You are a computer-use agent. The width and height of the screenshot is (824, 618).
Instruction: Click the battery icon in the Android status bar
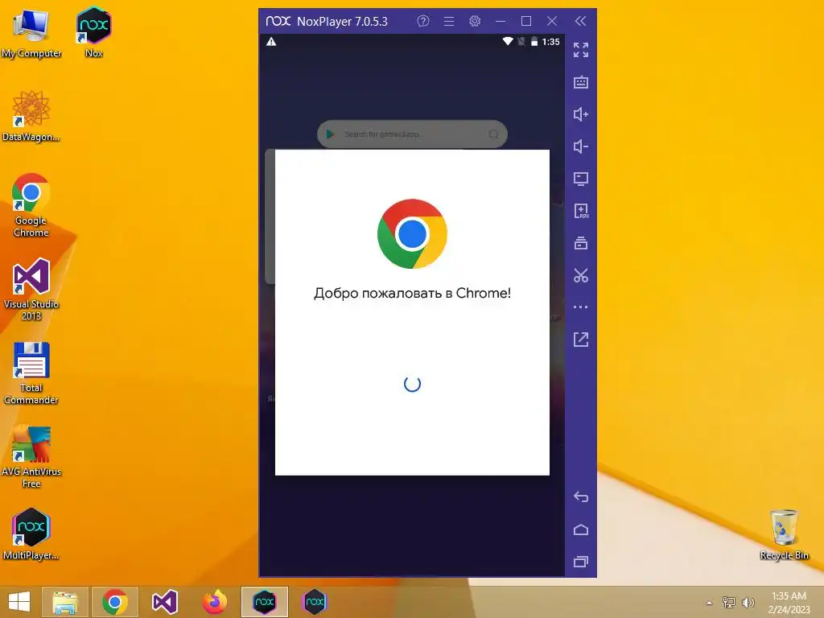(534, 42)
